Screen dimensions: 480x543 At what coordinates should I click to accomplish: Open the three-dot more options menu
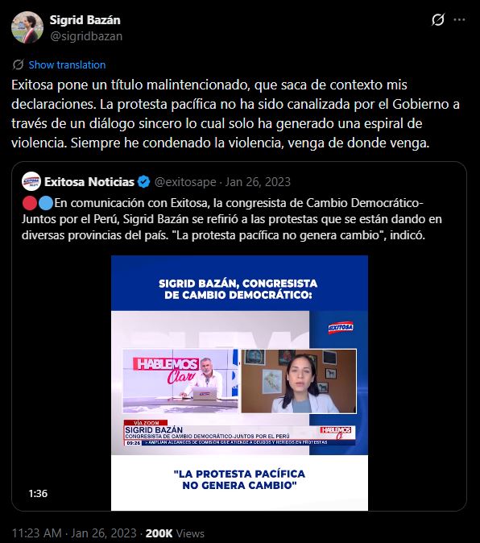pyautogui.click(x=459, y=20)
